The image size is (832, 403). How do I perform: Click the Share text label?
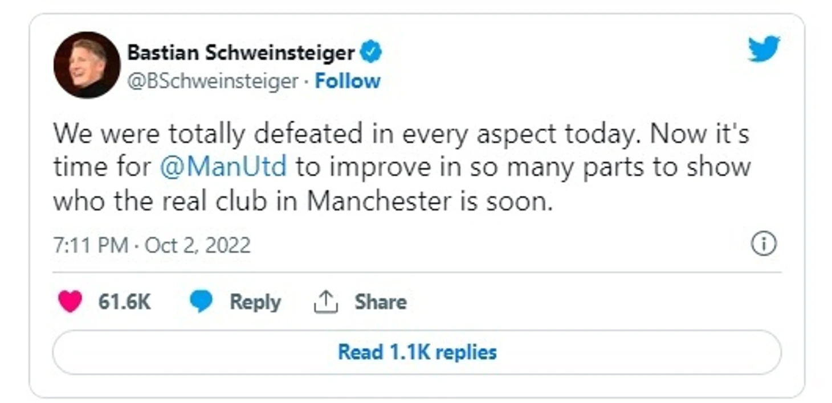pos(380,302)
